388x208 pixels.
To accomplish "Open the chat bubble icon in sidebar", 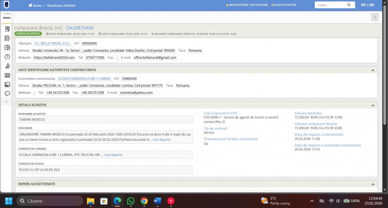I will pos(7,94).
